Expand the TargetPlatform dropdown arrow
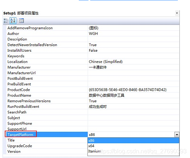 pyautogui.click(x=177, y=134)
